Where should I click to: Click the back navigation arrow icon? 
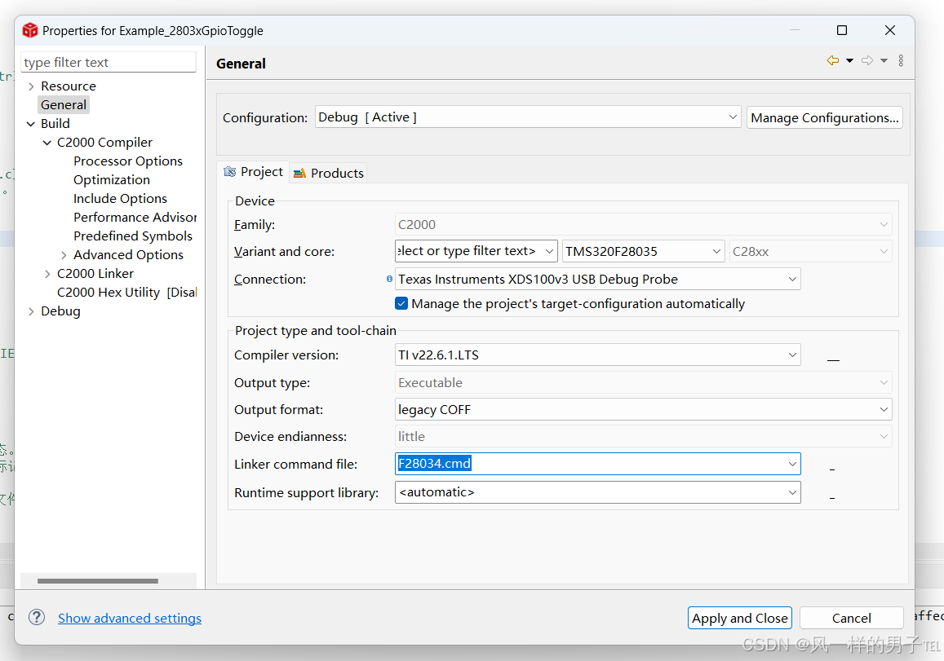832,60
